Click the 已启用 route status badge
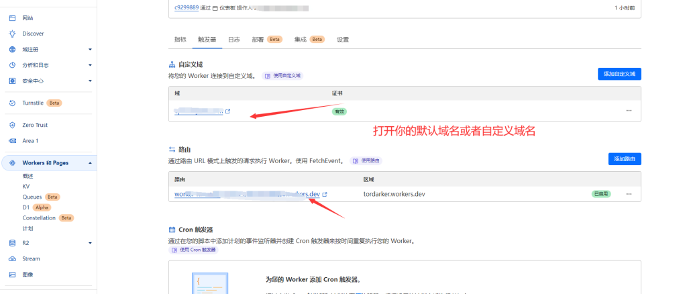The image size is (687, 294). tap(601, 194)
